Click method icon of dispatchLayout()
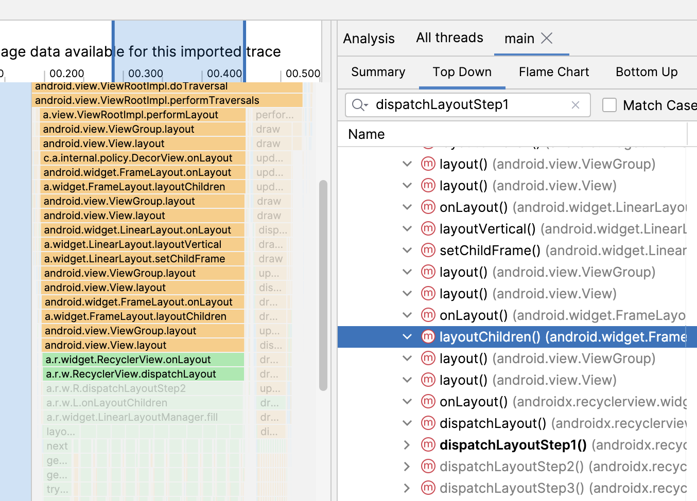 pyautogui.click(x=428, y=423)
